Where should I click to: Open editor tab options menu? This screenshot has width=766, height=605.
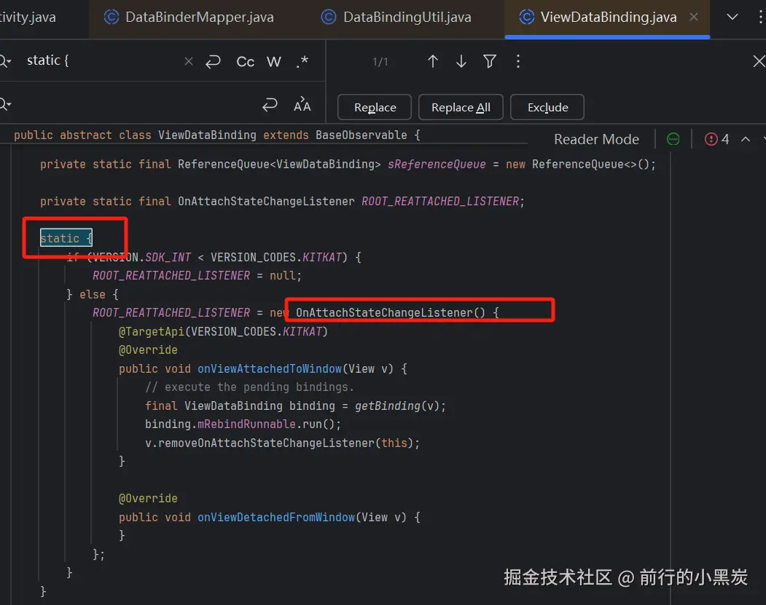[x=760, y=17]
